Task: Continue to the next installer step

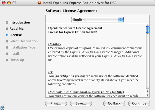Action: (x=139, y=103)
